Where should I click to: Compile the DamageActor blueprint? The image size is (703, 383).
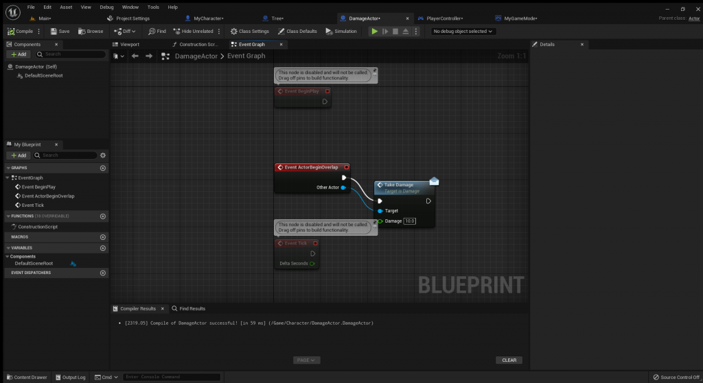coord(20,32)
